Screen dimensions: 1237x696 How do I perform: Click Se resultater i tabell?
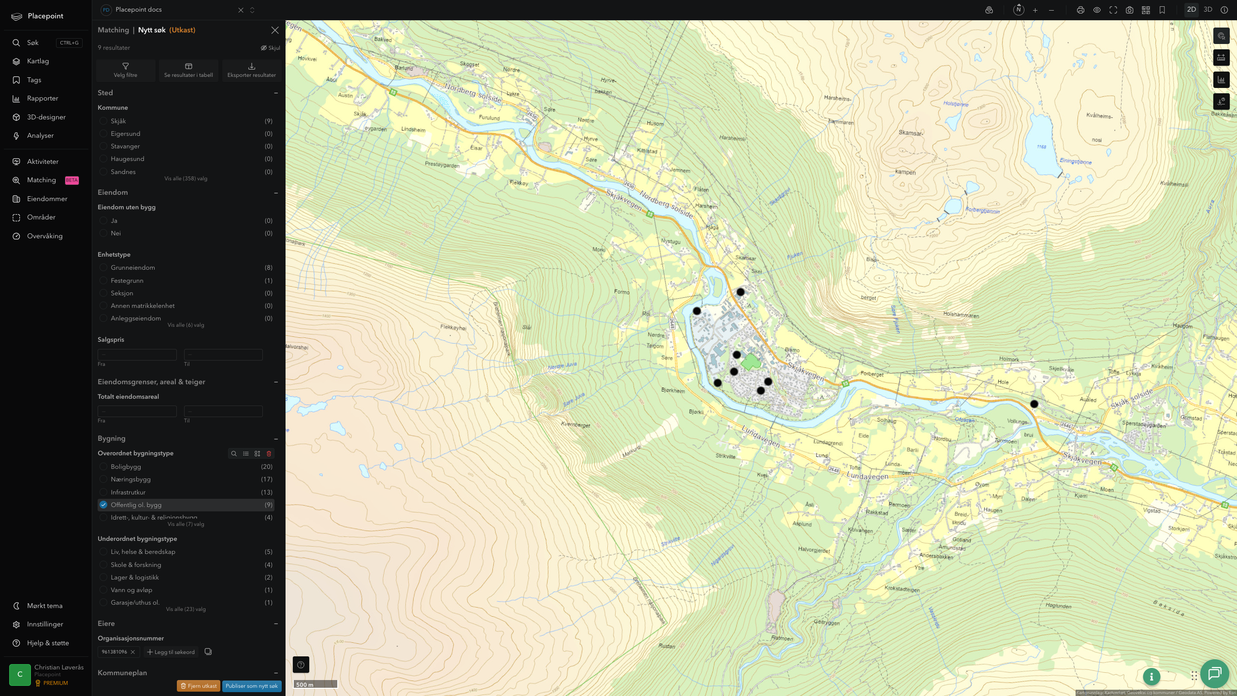click(188, 70)
